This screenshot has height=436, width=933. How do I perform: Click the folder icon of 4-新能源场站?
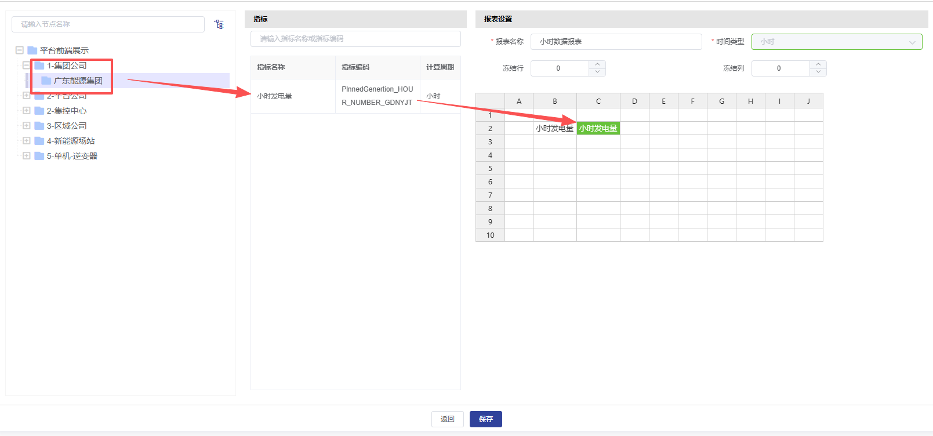click(x=39, y=141)
